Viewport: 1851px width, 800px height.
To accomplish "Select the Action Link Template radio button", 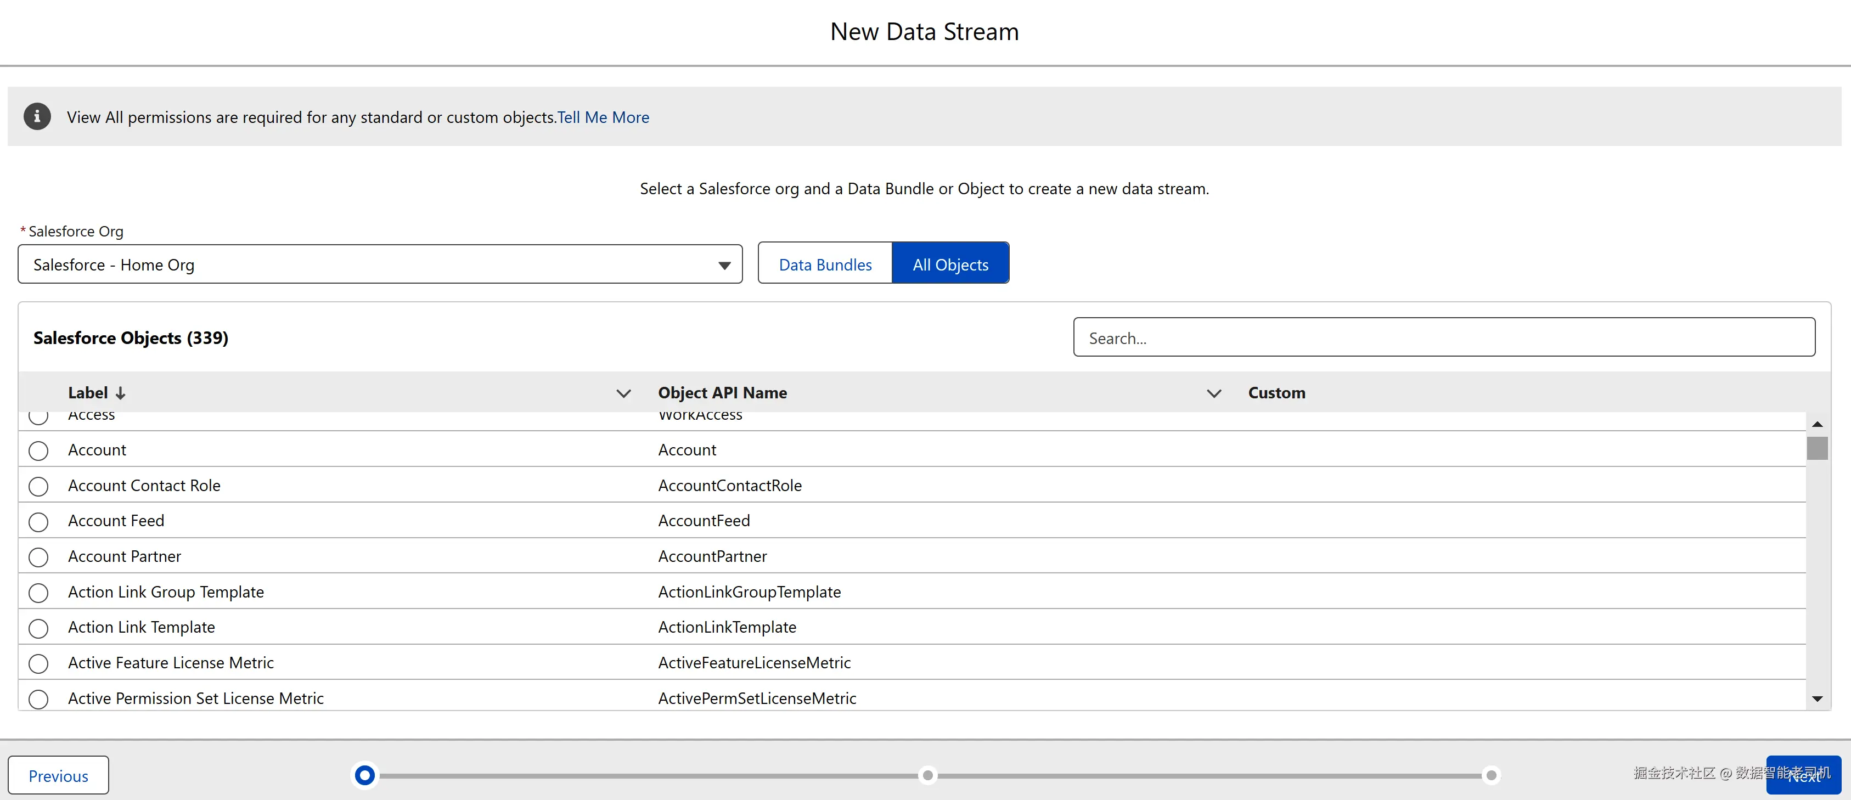I will 39,628.
